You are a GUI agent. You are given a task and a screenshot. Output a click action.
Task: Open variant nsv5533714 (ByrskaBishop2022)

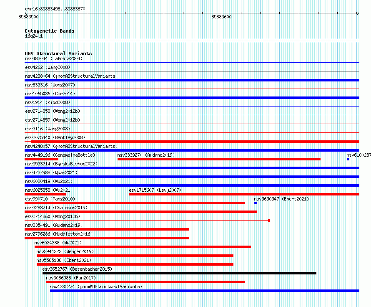[x=61, y=164]
